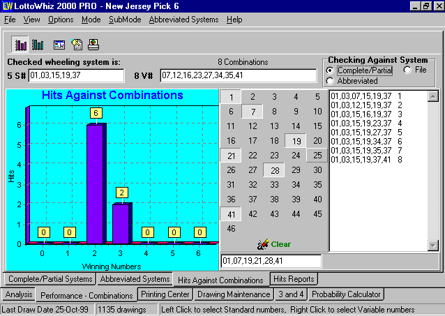
Task: Toggle number 19 in the number grid
Action: tap(296, 141)
